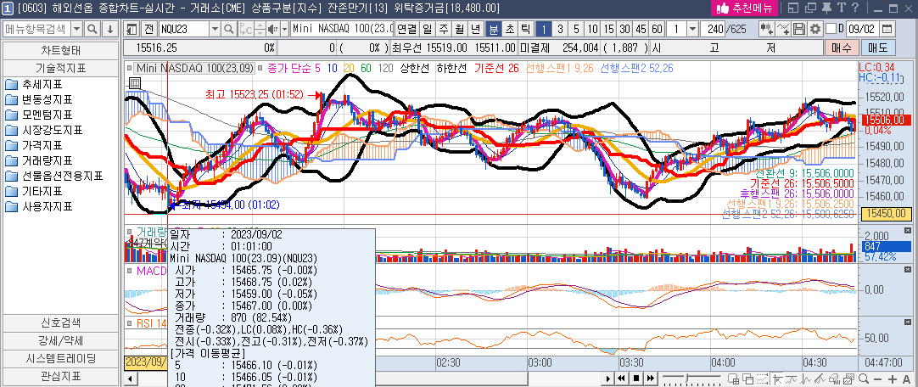
Task: Open the 강세/약세 section tab
Action: coord(61,341)
